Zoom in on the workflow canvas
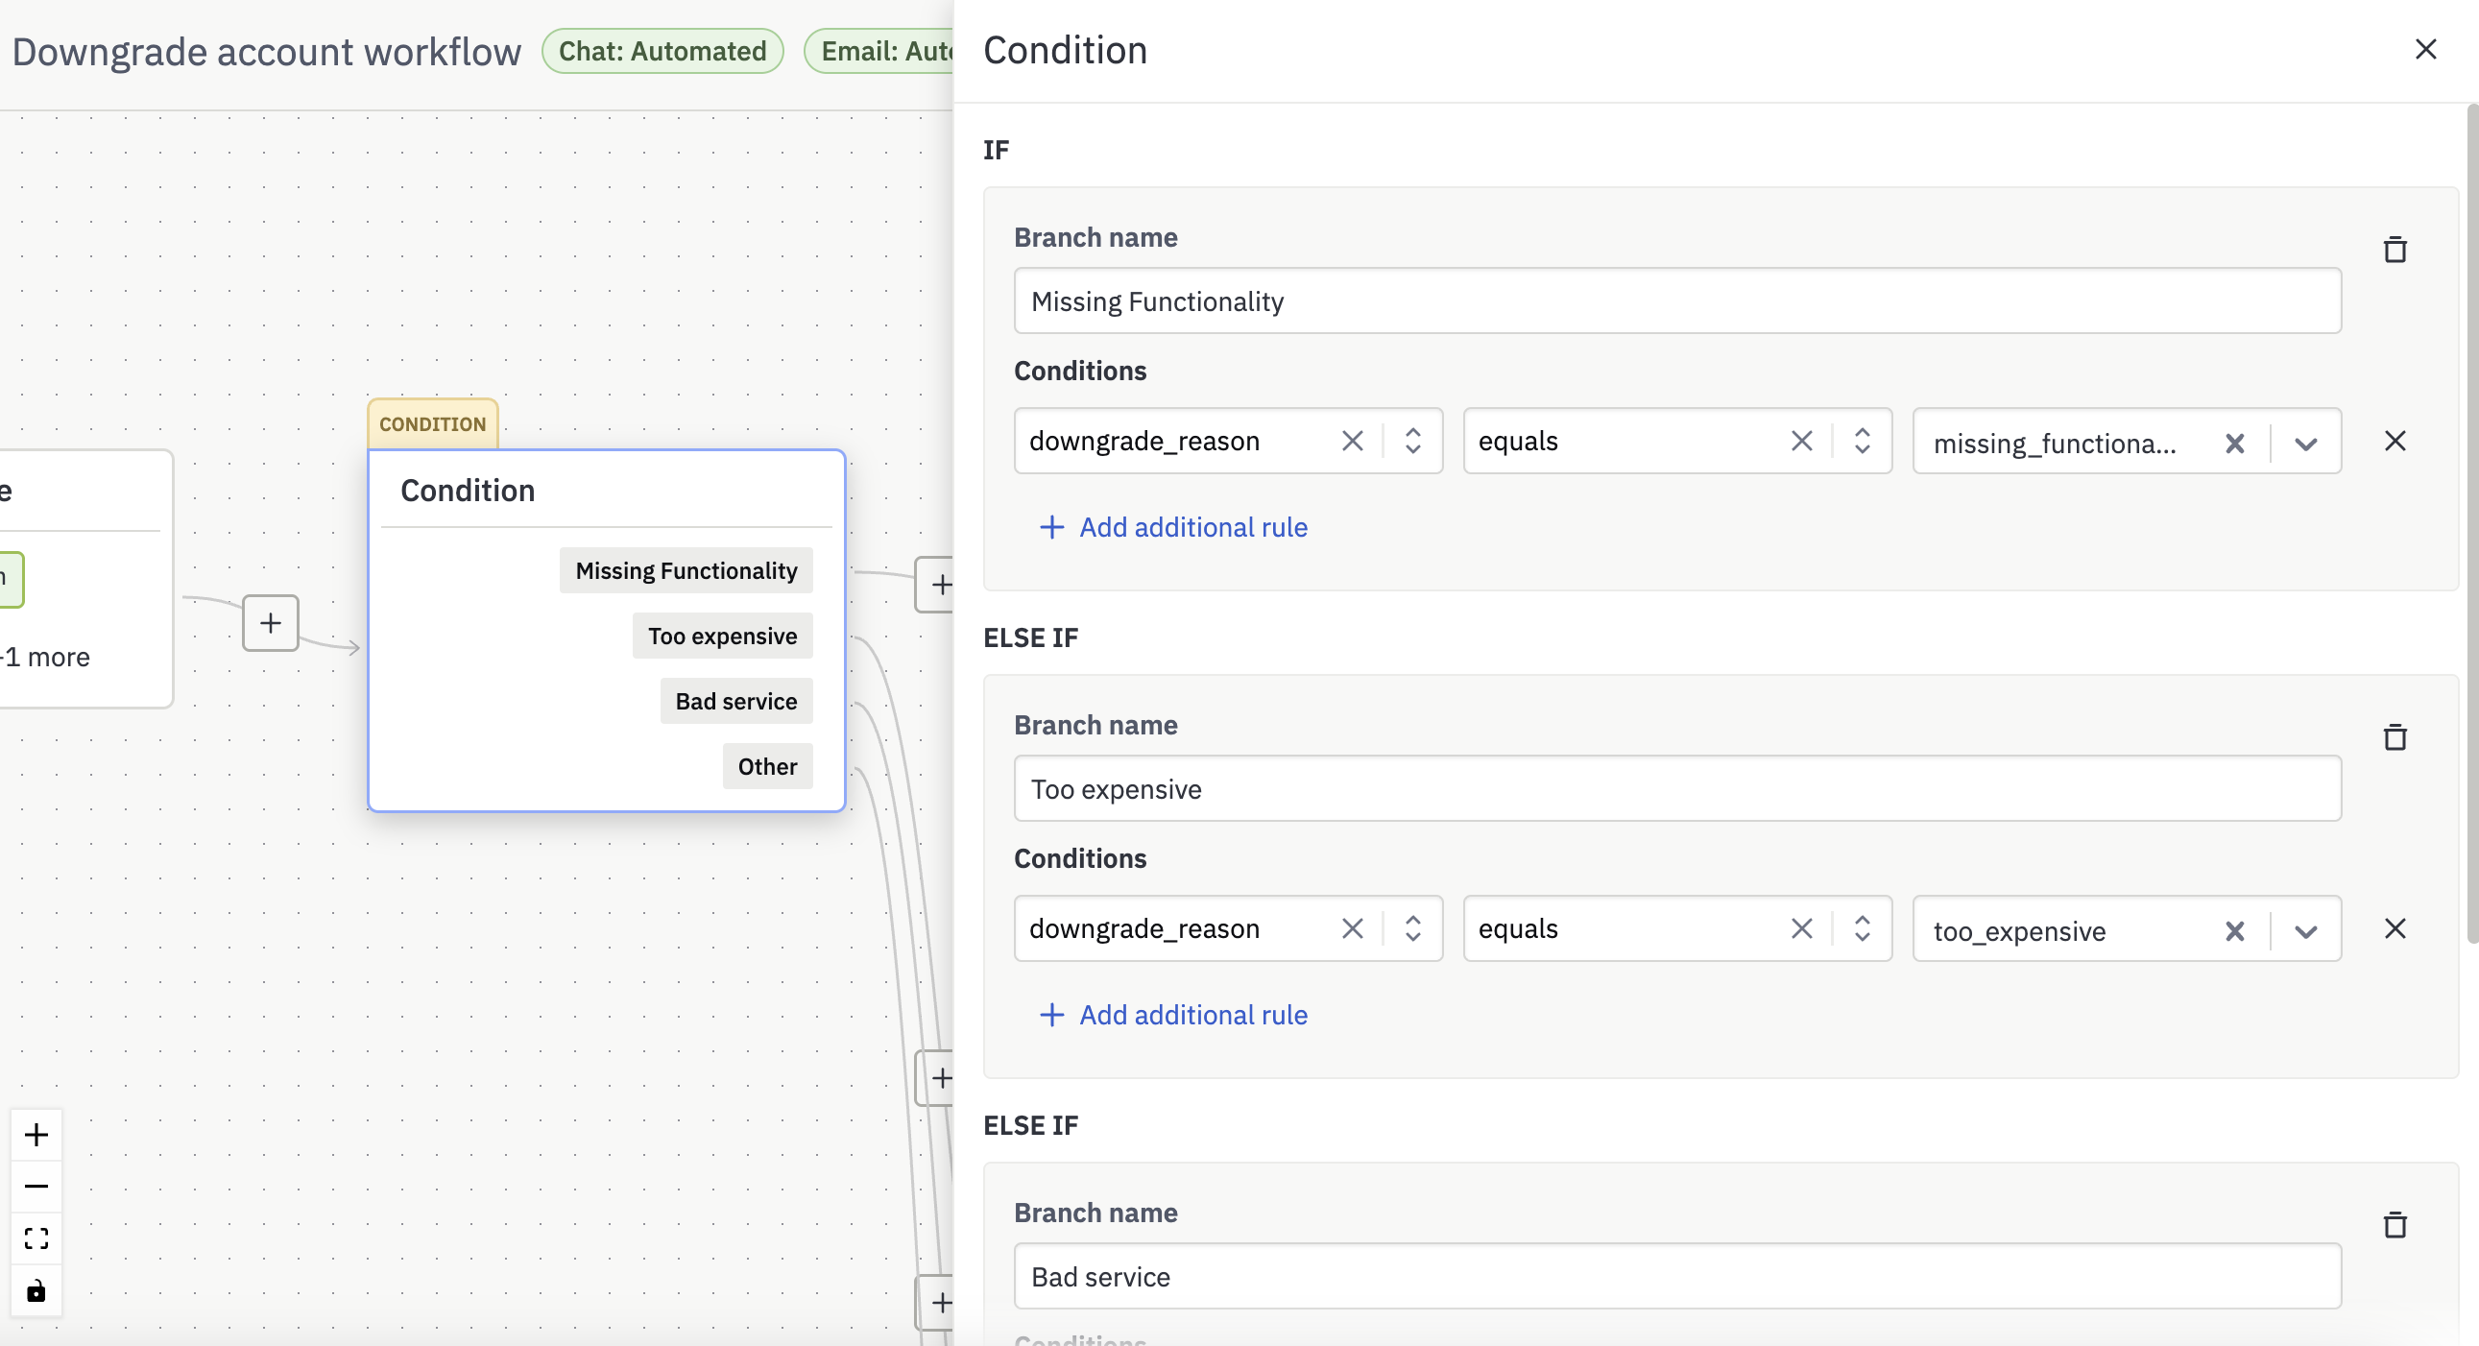This screenshot has height=1346, width=2479. click(x=36, y=1136)
